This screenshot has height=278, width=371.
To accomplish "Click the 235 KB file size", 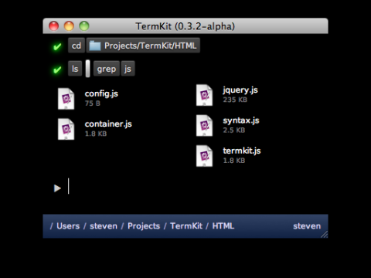I will [235, 100].
